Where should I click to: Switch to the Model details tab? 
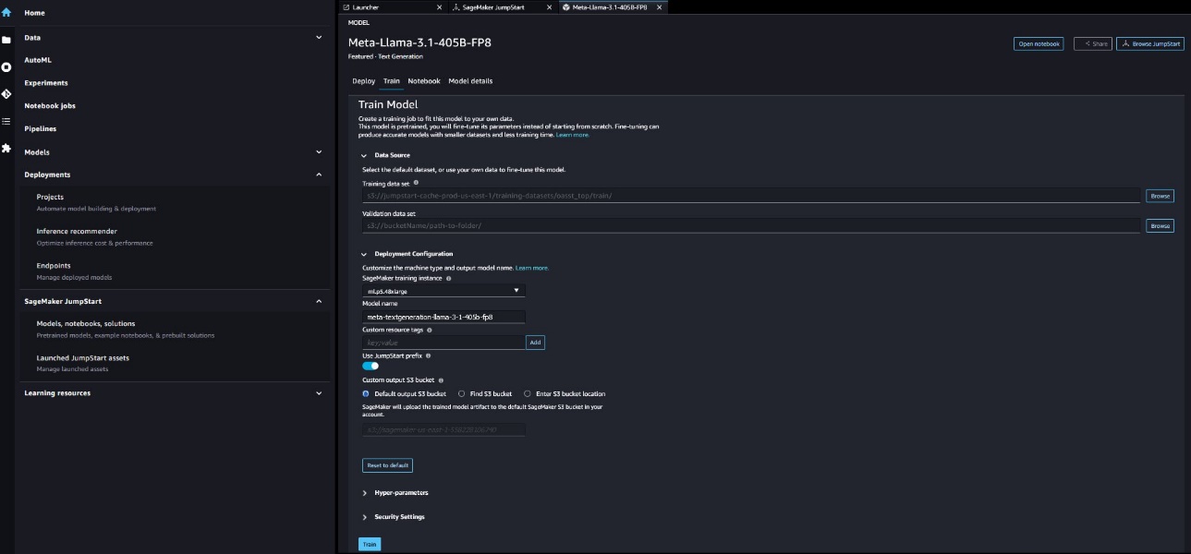click(470, 81)
